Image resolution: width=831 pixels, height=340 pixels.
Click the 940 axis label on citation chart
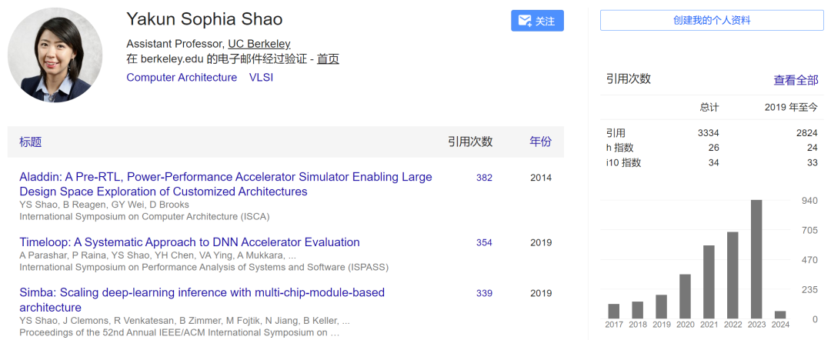coord(809,200)
